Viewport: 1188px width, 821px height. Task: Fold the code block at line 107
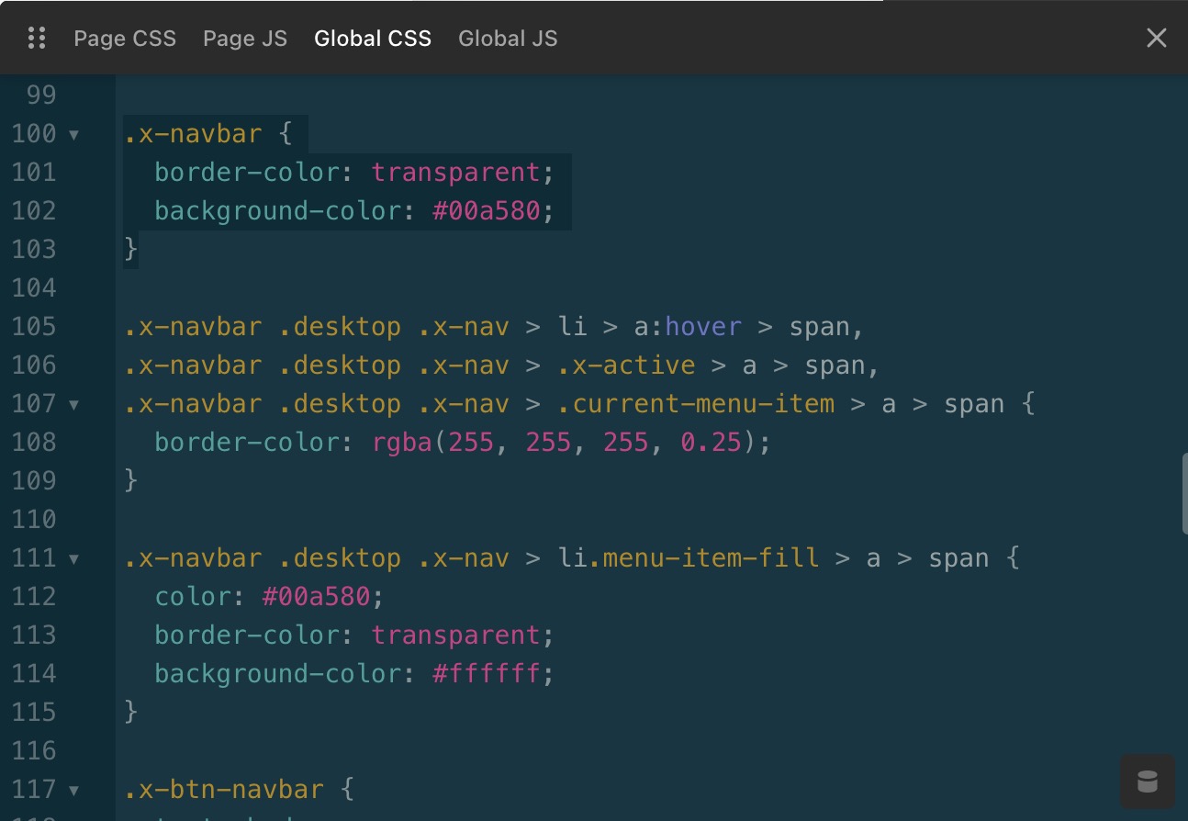tap(73, 405)
